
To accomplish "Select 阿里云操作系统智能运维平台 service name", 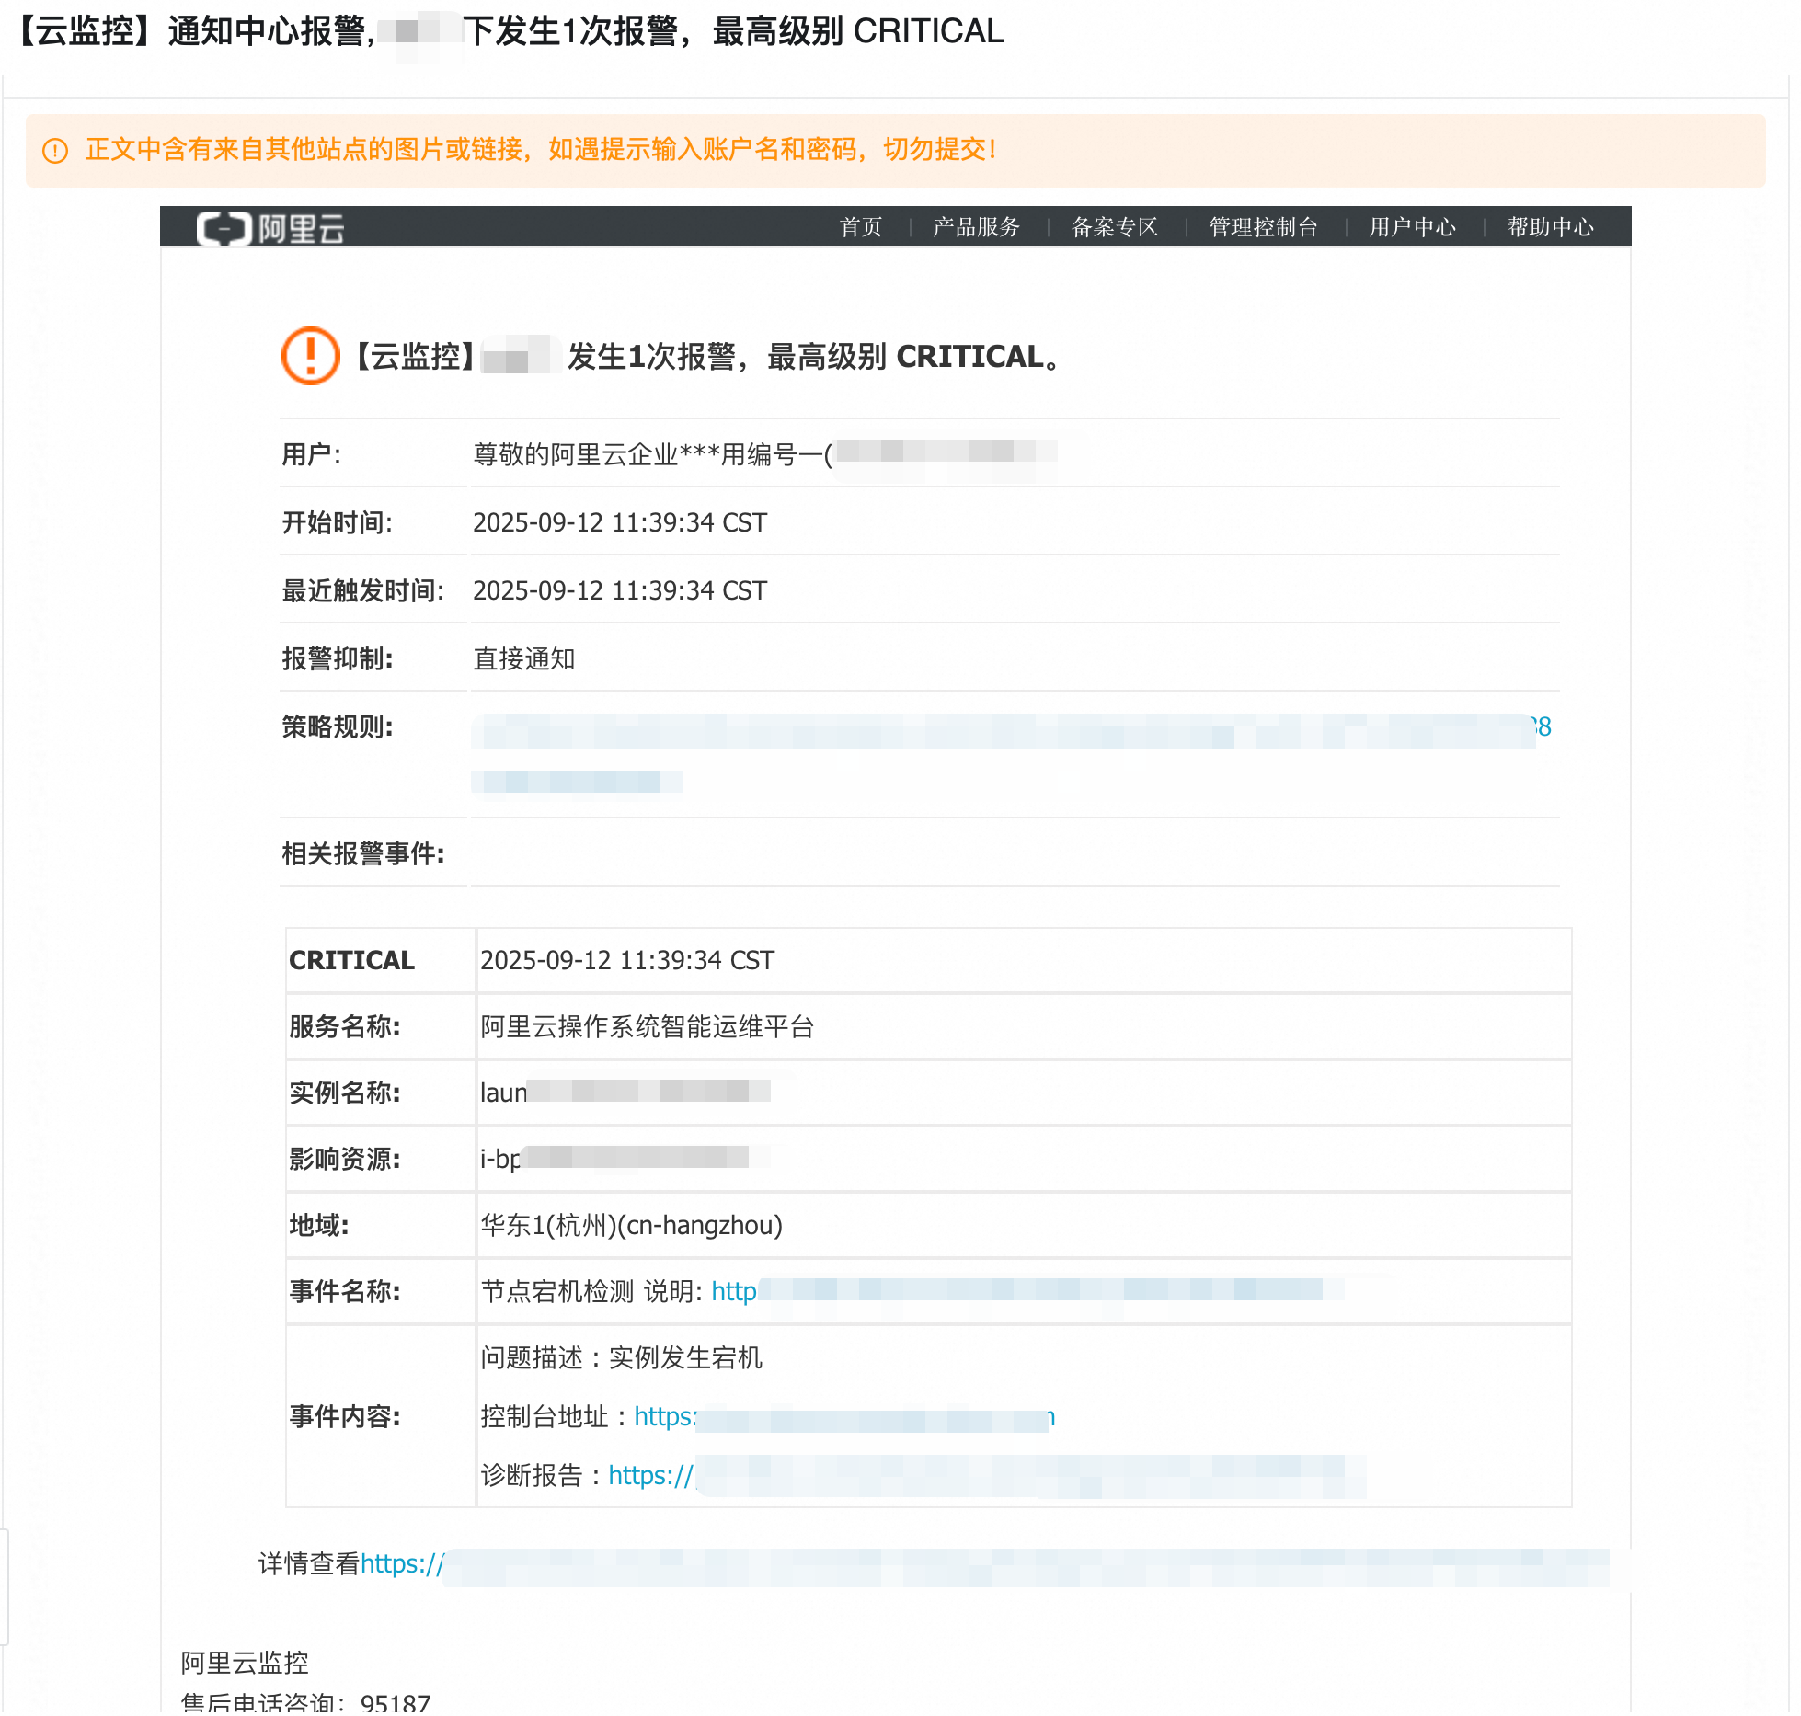I will pos(648,1026).
